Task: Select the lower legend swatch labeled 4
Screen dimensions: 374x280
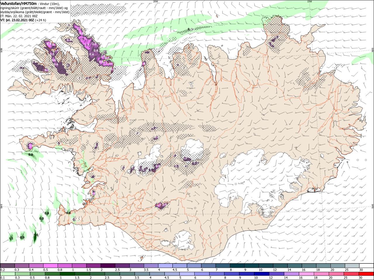Action: pos(157,274)
